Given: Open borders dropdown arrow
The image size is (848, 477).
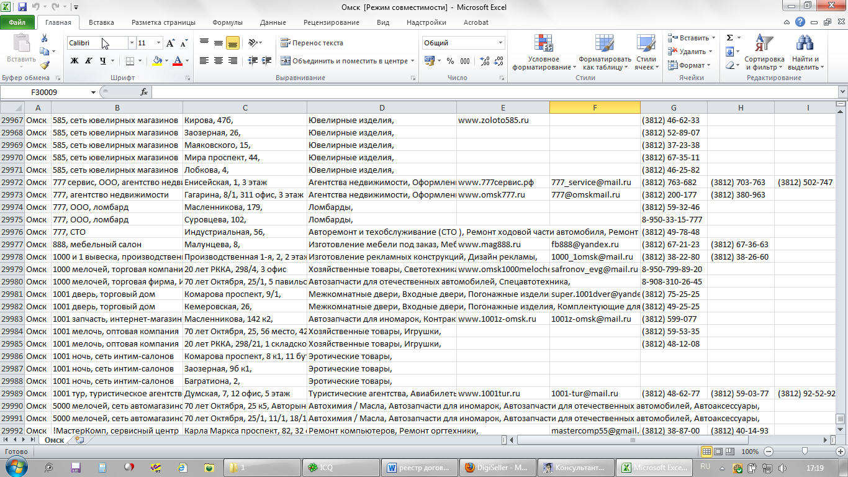Looking at the screenshot, I should (x=140, y=61).
